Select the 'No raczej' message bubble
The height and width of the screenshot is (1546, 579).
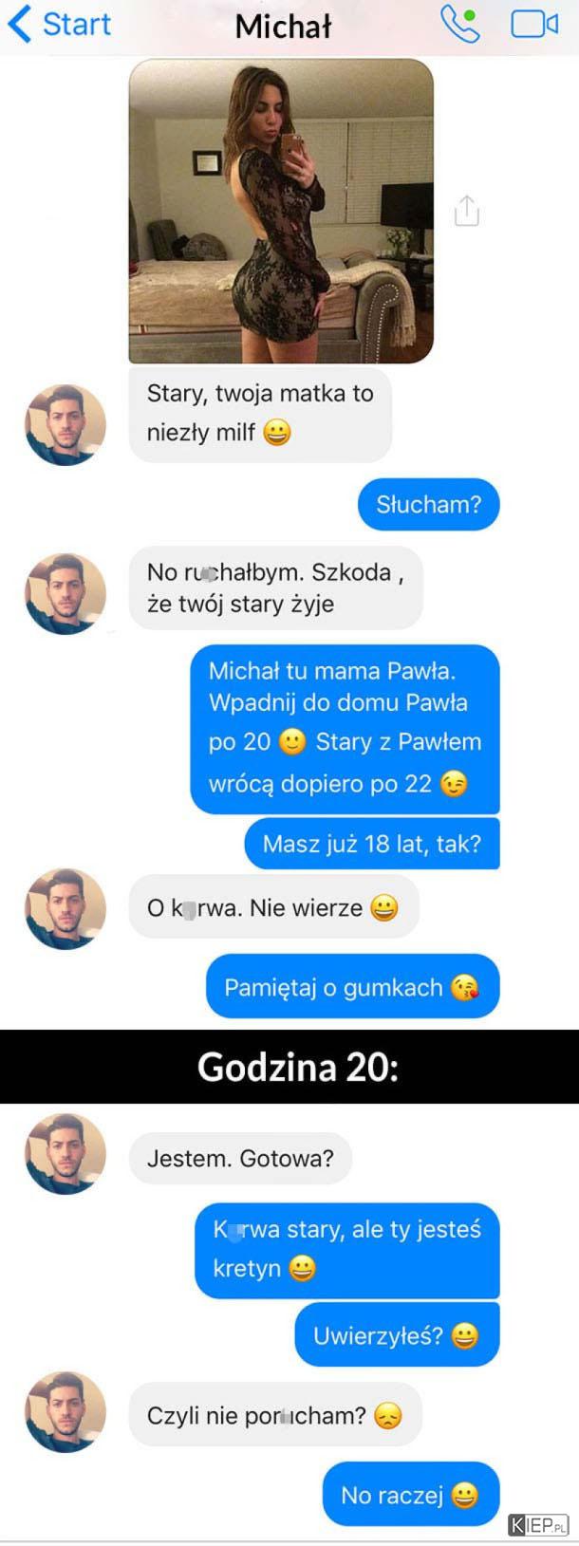click(410, 1496)
